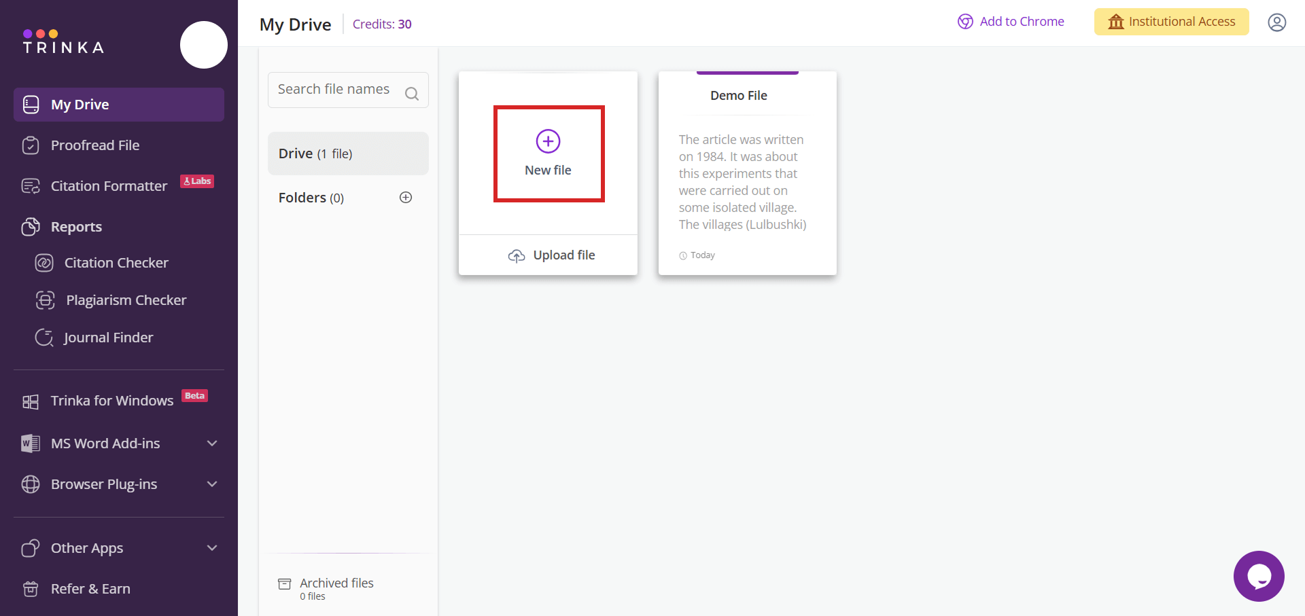Expand the Browser Plug-ins chevron
Viewport: 1305px width, 616px height.
pyautogui.click(x=212, y=484)
